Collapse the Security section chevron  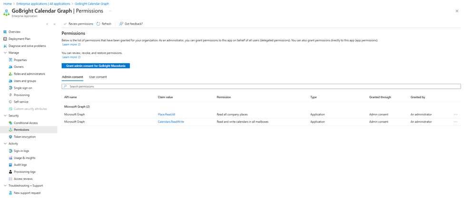coord(5,116)
